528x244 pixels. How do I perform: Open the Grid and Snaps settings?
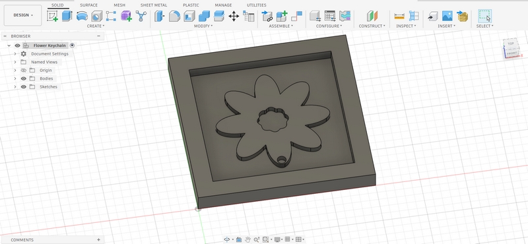(288, 239)
